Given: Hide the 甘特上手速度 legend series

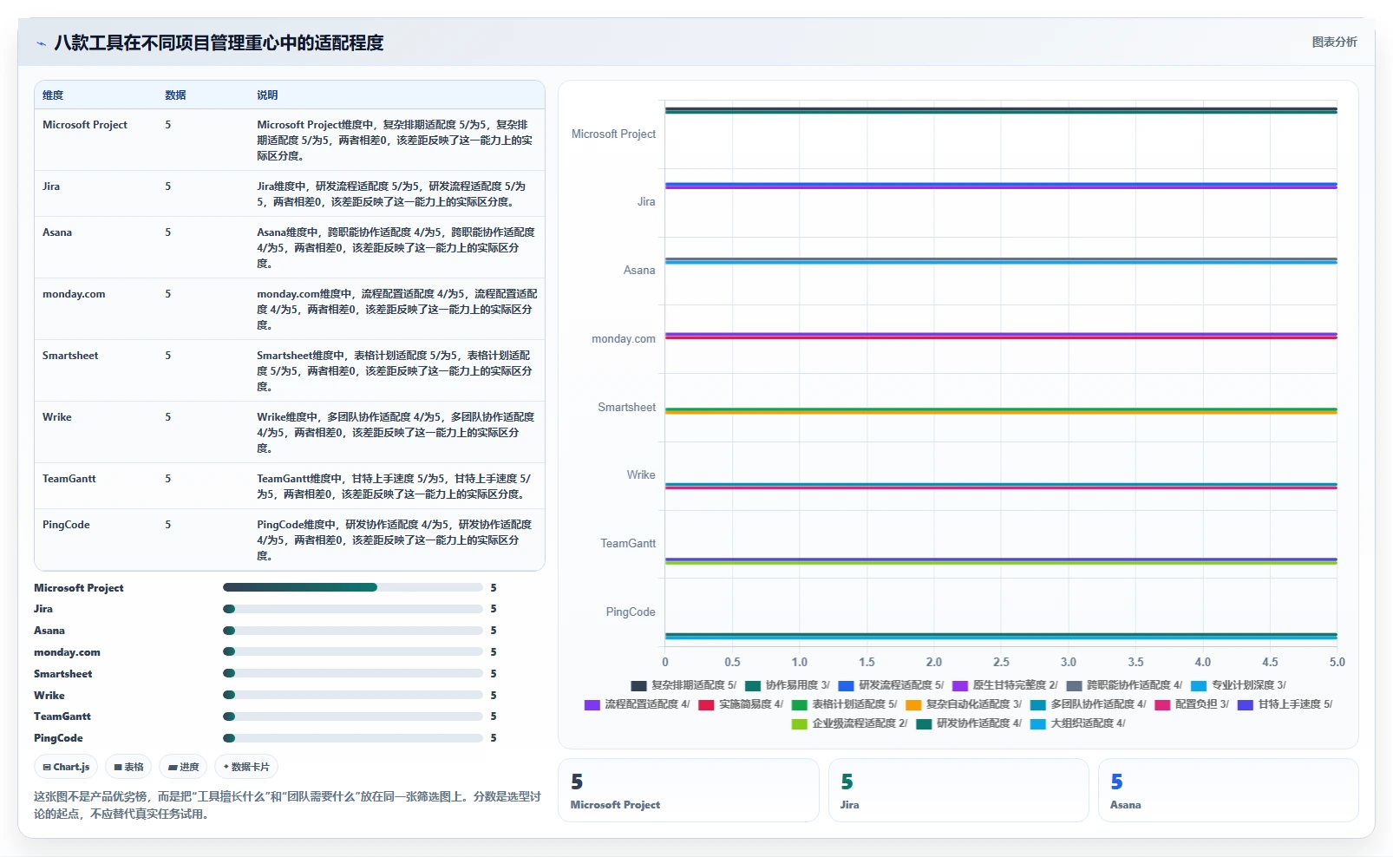Looking at the screenshot, I should coord(1285,704).
